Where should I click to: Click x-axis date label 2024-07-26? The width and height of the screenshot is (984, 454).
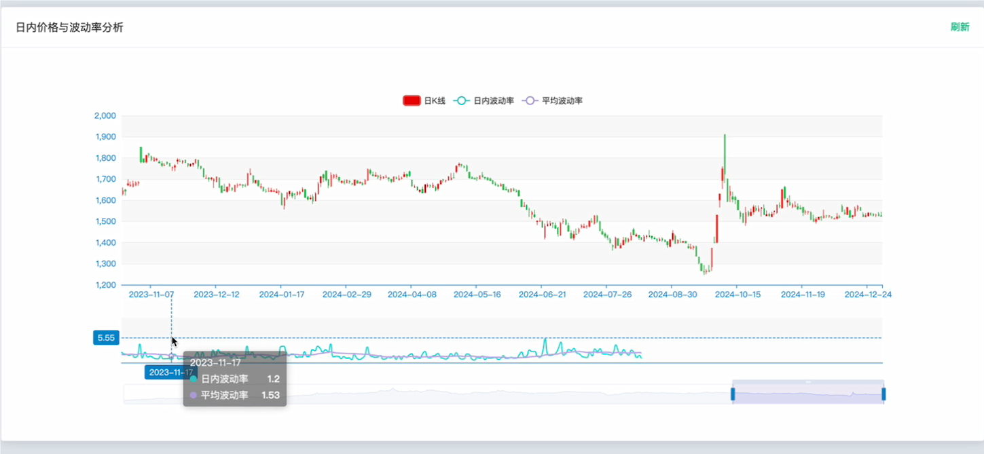(x=607, y=295)
